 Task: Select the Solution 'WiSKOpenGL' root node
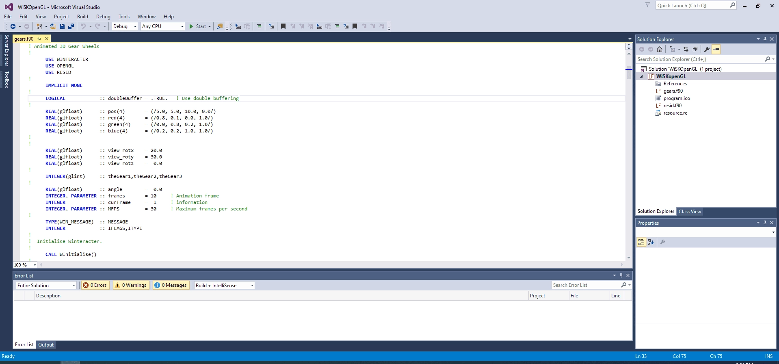pyautogui.click(x=685, y=69)
